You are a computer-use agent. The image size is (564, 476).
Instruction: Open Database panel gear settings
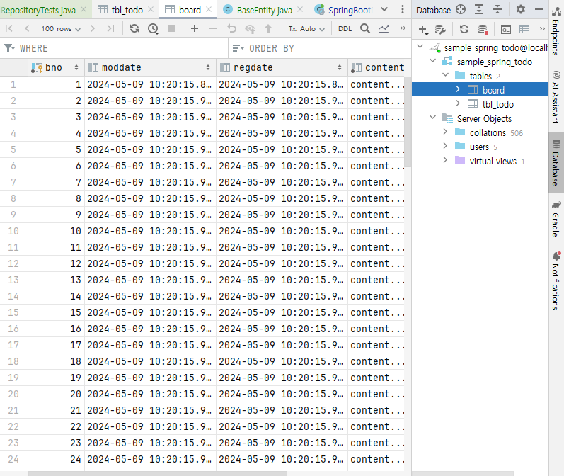(520, 9)
